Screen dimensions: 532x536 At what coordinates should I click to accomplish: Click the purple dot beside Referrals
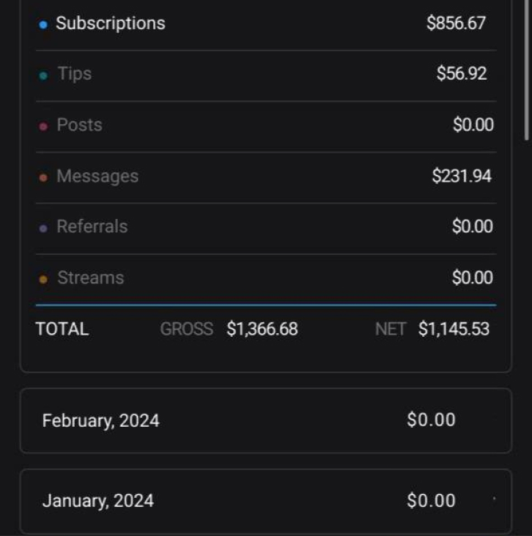click(43, 228)
